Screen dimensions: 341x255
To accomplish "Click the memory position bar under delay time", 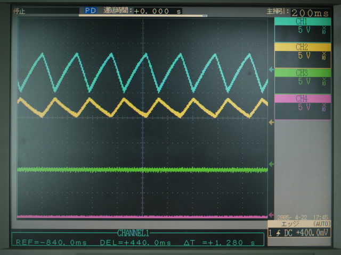I will (142, 16).
